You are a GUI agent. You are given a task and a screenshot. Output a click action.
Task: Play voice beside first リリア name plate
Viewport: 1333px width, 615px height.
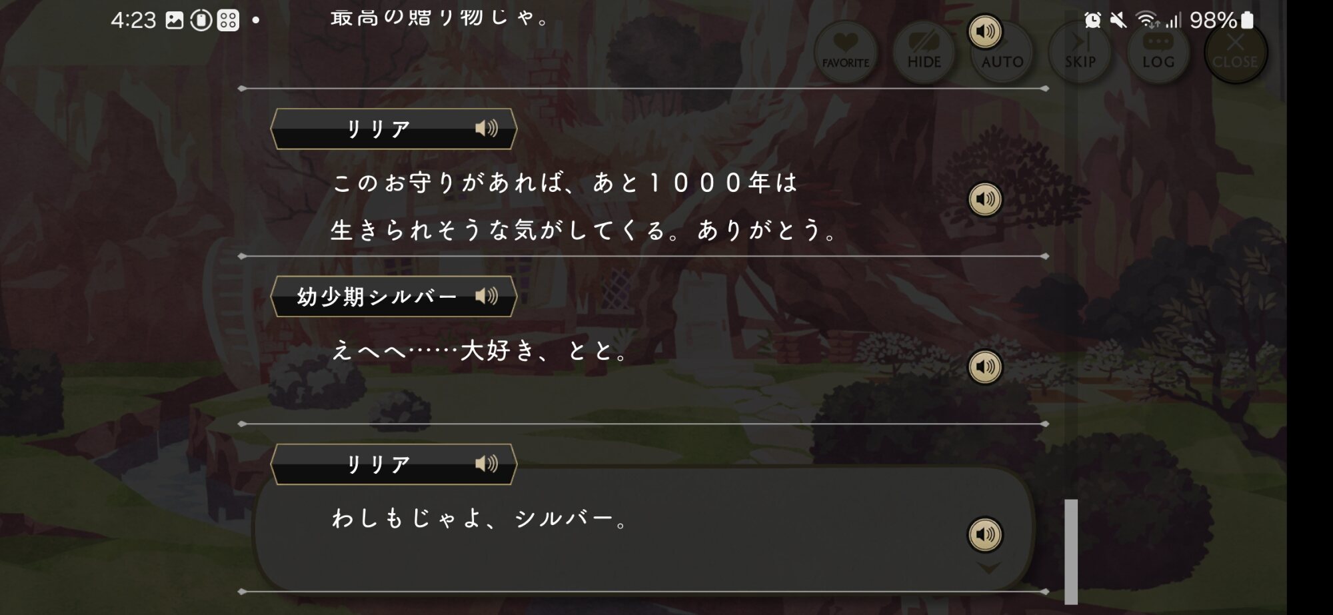click(x=487, y=128)
